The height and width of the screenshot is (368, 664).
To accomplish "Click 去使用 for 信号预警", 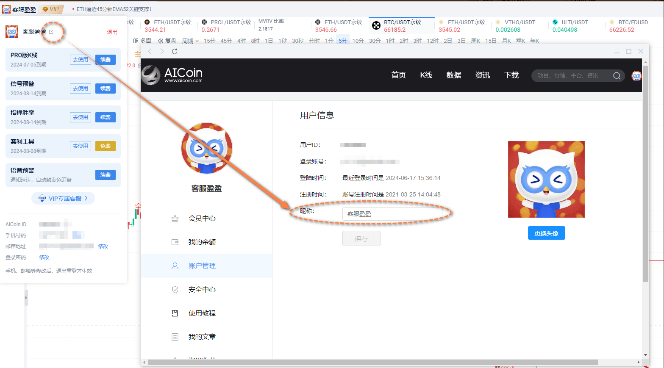I will point(81,89).
